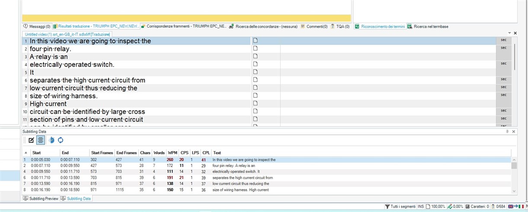Click the edit icon in Subtitling Data toolbar
528x212 pixels.
point(31,140)
